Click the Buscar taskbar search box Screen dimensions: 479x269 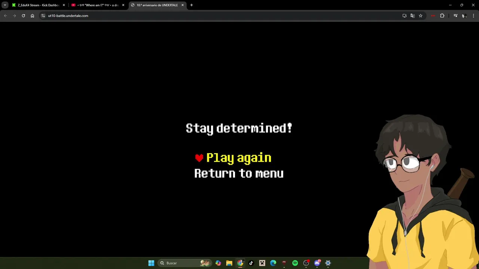184,263
